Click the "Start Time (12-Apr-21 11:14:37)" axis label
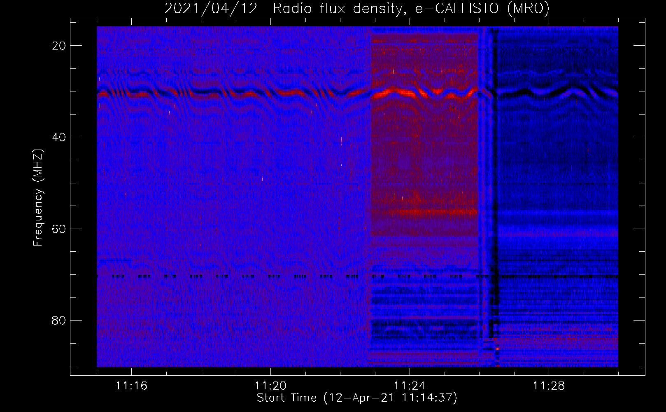The width and height of the screenshot is (666, 412). [357, 398]
